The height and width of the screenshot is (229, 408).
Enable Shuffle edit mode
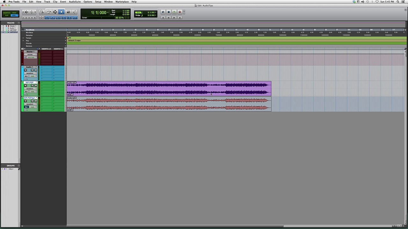point(7,13)
